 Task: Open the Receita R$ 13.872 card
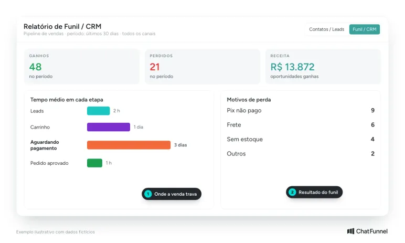pyautogui.click(x=323, y=67)
